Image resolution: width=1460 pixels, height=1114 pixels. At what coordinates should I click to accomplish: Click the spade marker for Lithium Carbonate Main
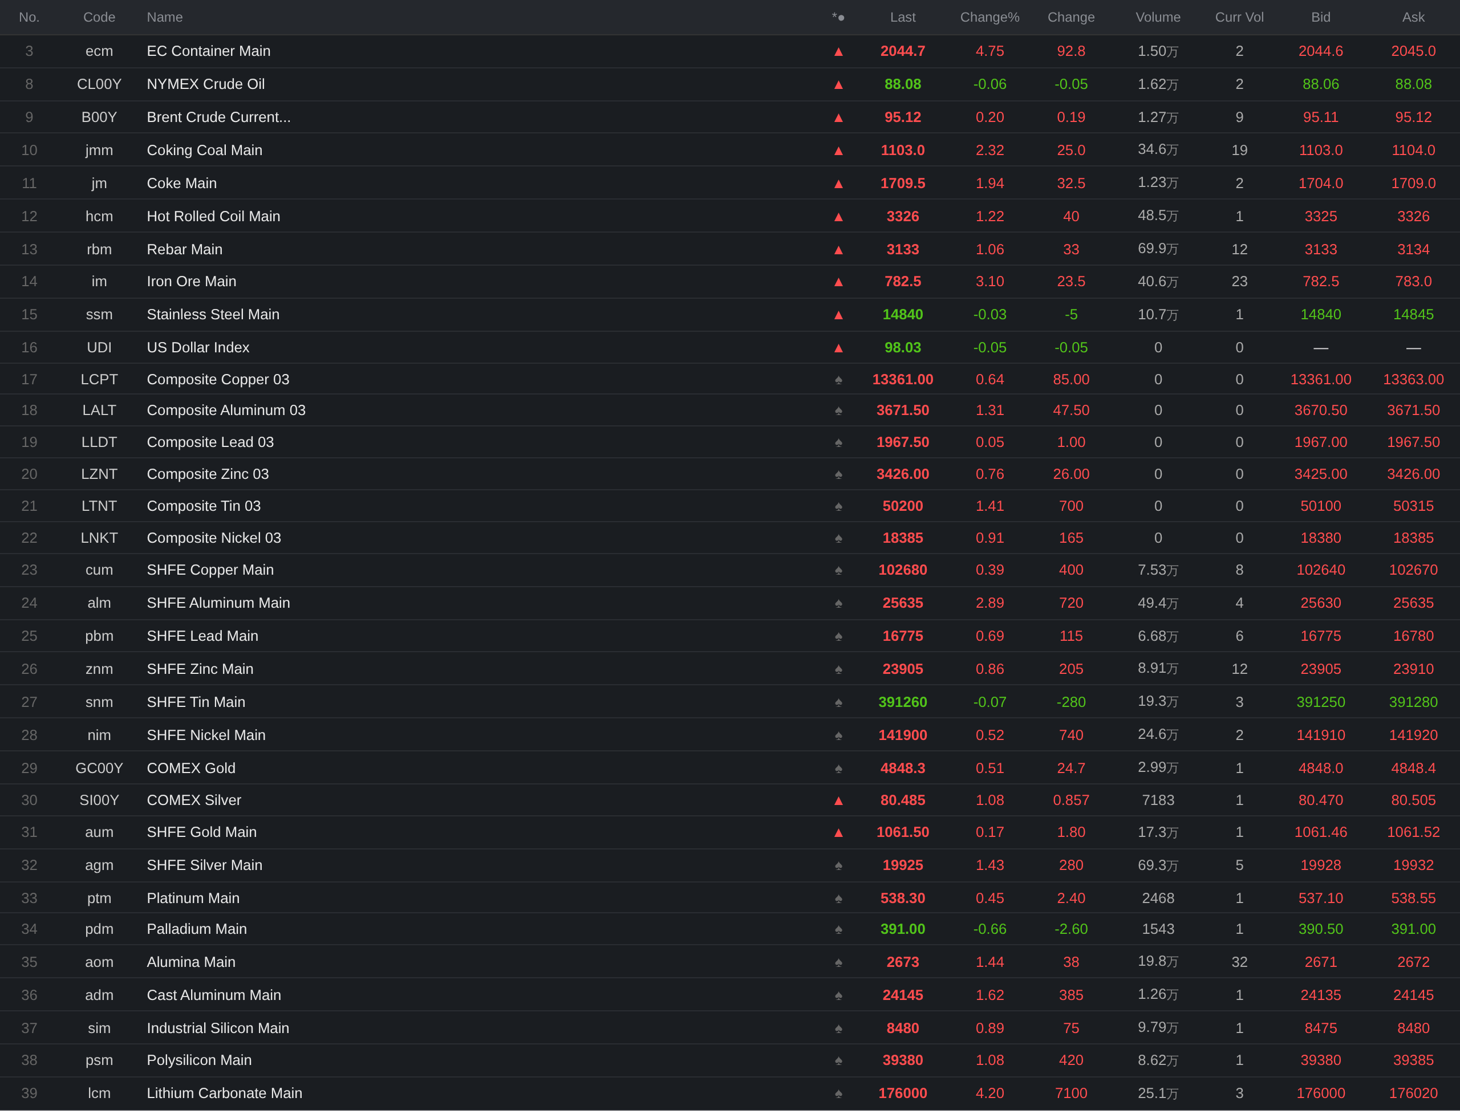[x=838, y=1093]
